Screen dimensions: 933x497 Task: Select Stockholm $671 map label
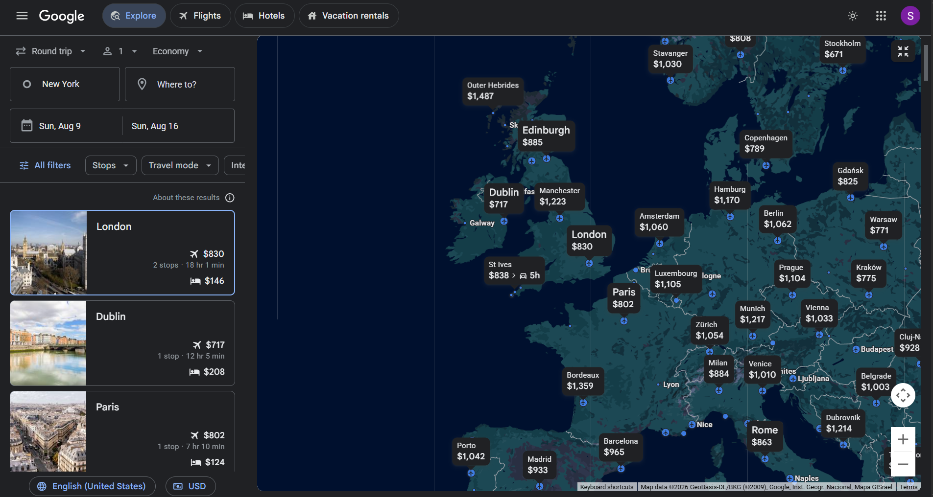(x=842, y=49)
